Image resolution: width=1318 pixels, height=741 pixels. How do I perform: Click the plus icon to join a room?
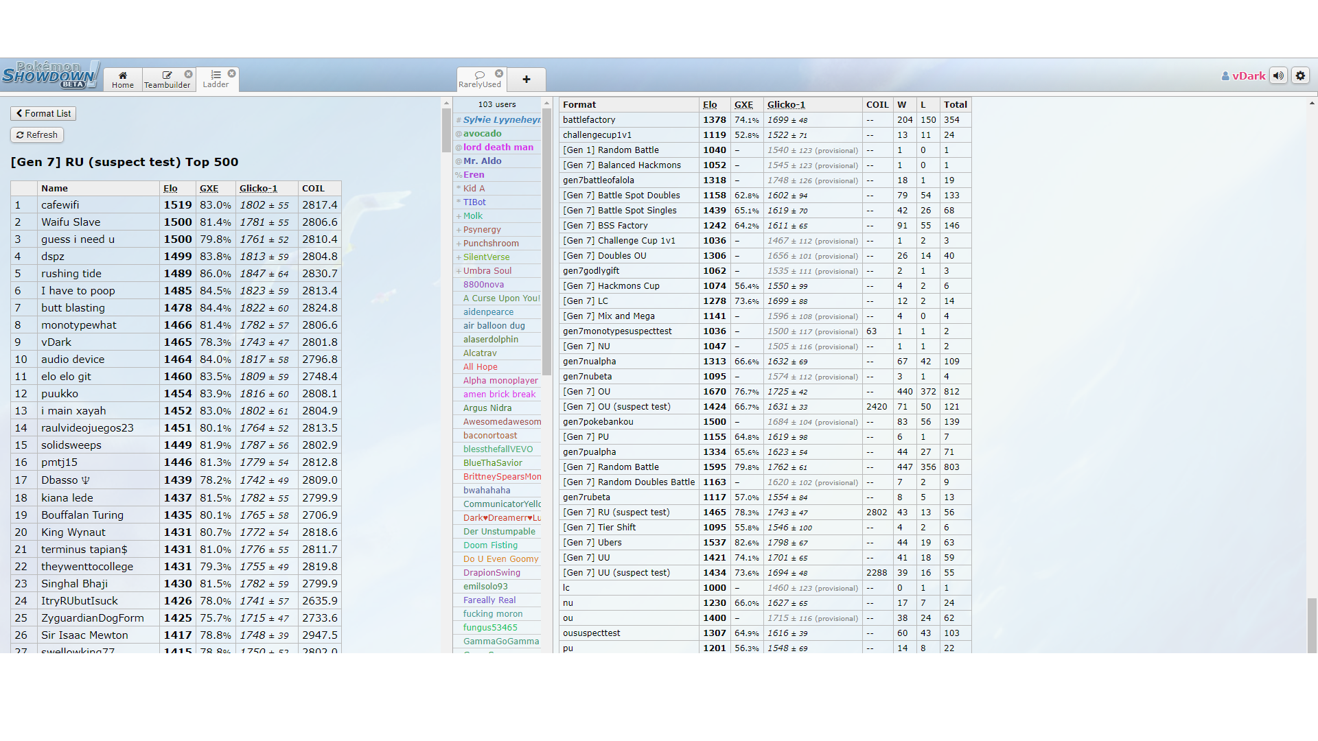[x=526, y=80]
